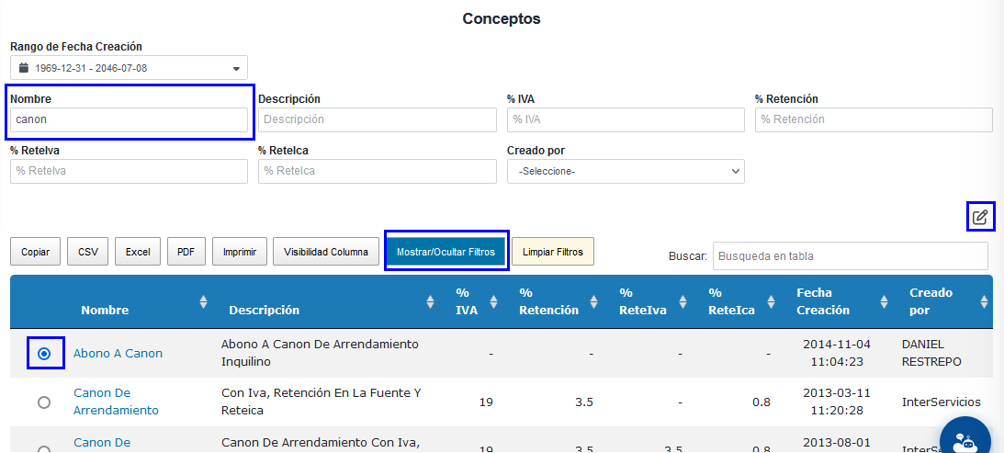Image resolution: width=1004 pixels, height=453 pixels.
Task: Click the 0.8 ReteIca value, 2013-03-11 row
Action: tap(761, 402)
